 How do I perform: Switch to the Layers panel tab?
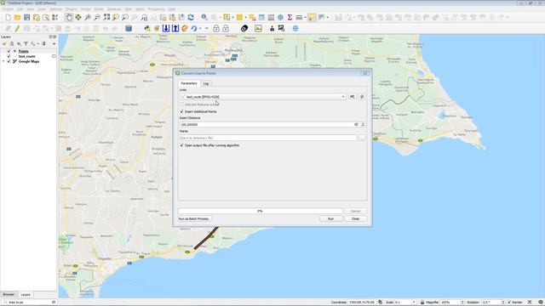[x=26, y=295]
